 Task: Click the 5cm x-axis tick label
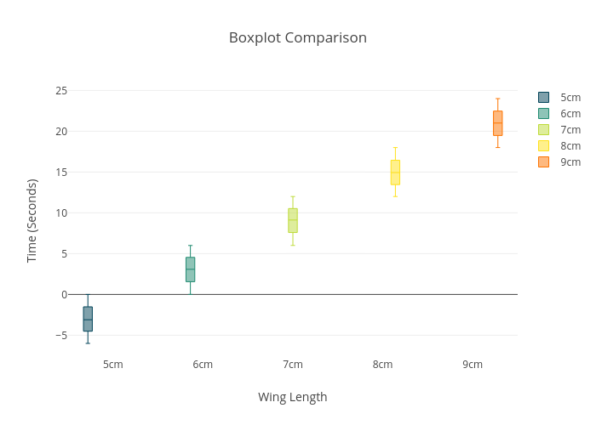(113, 365)
